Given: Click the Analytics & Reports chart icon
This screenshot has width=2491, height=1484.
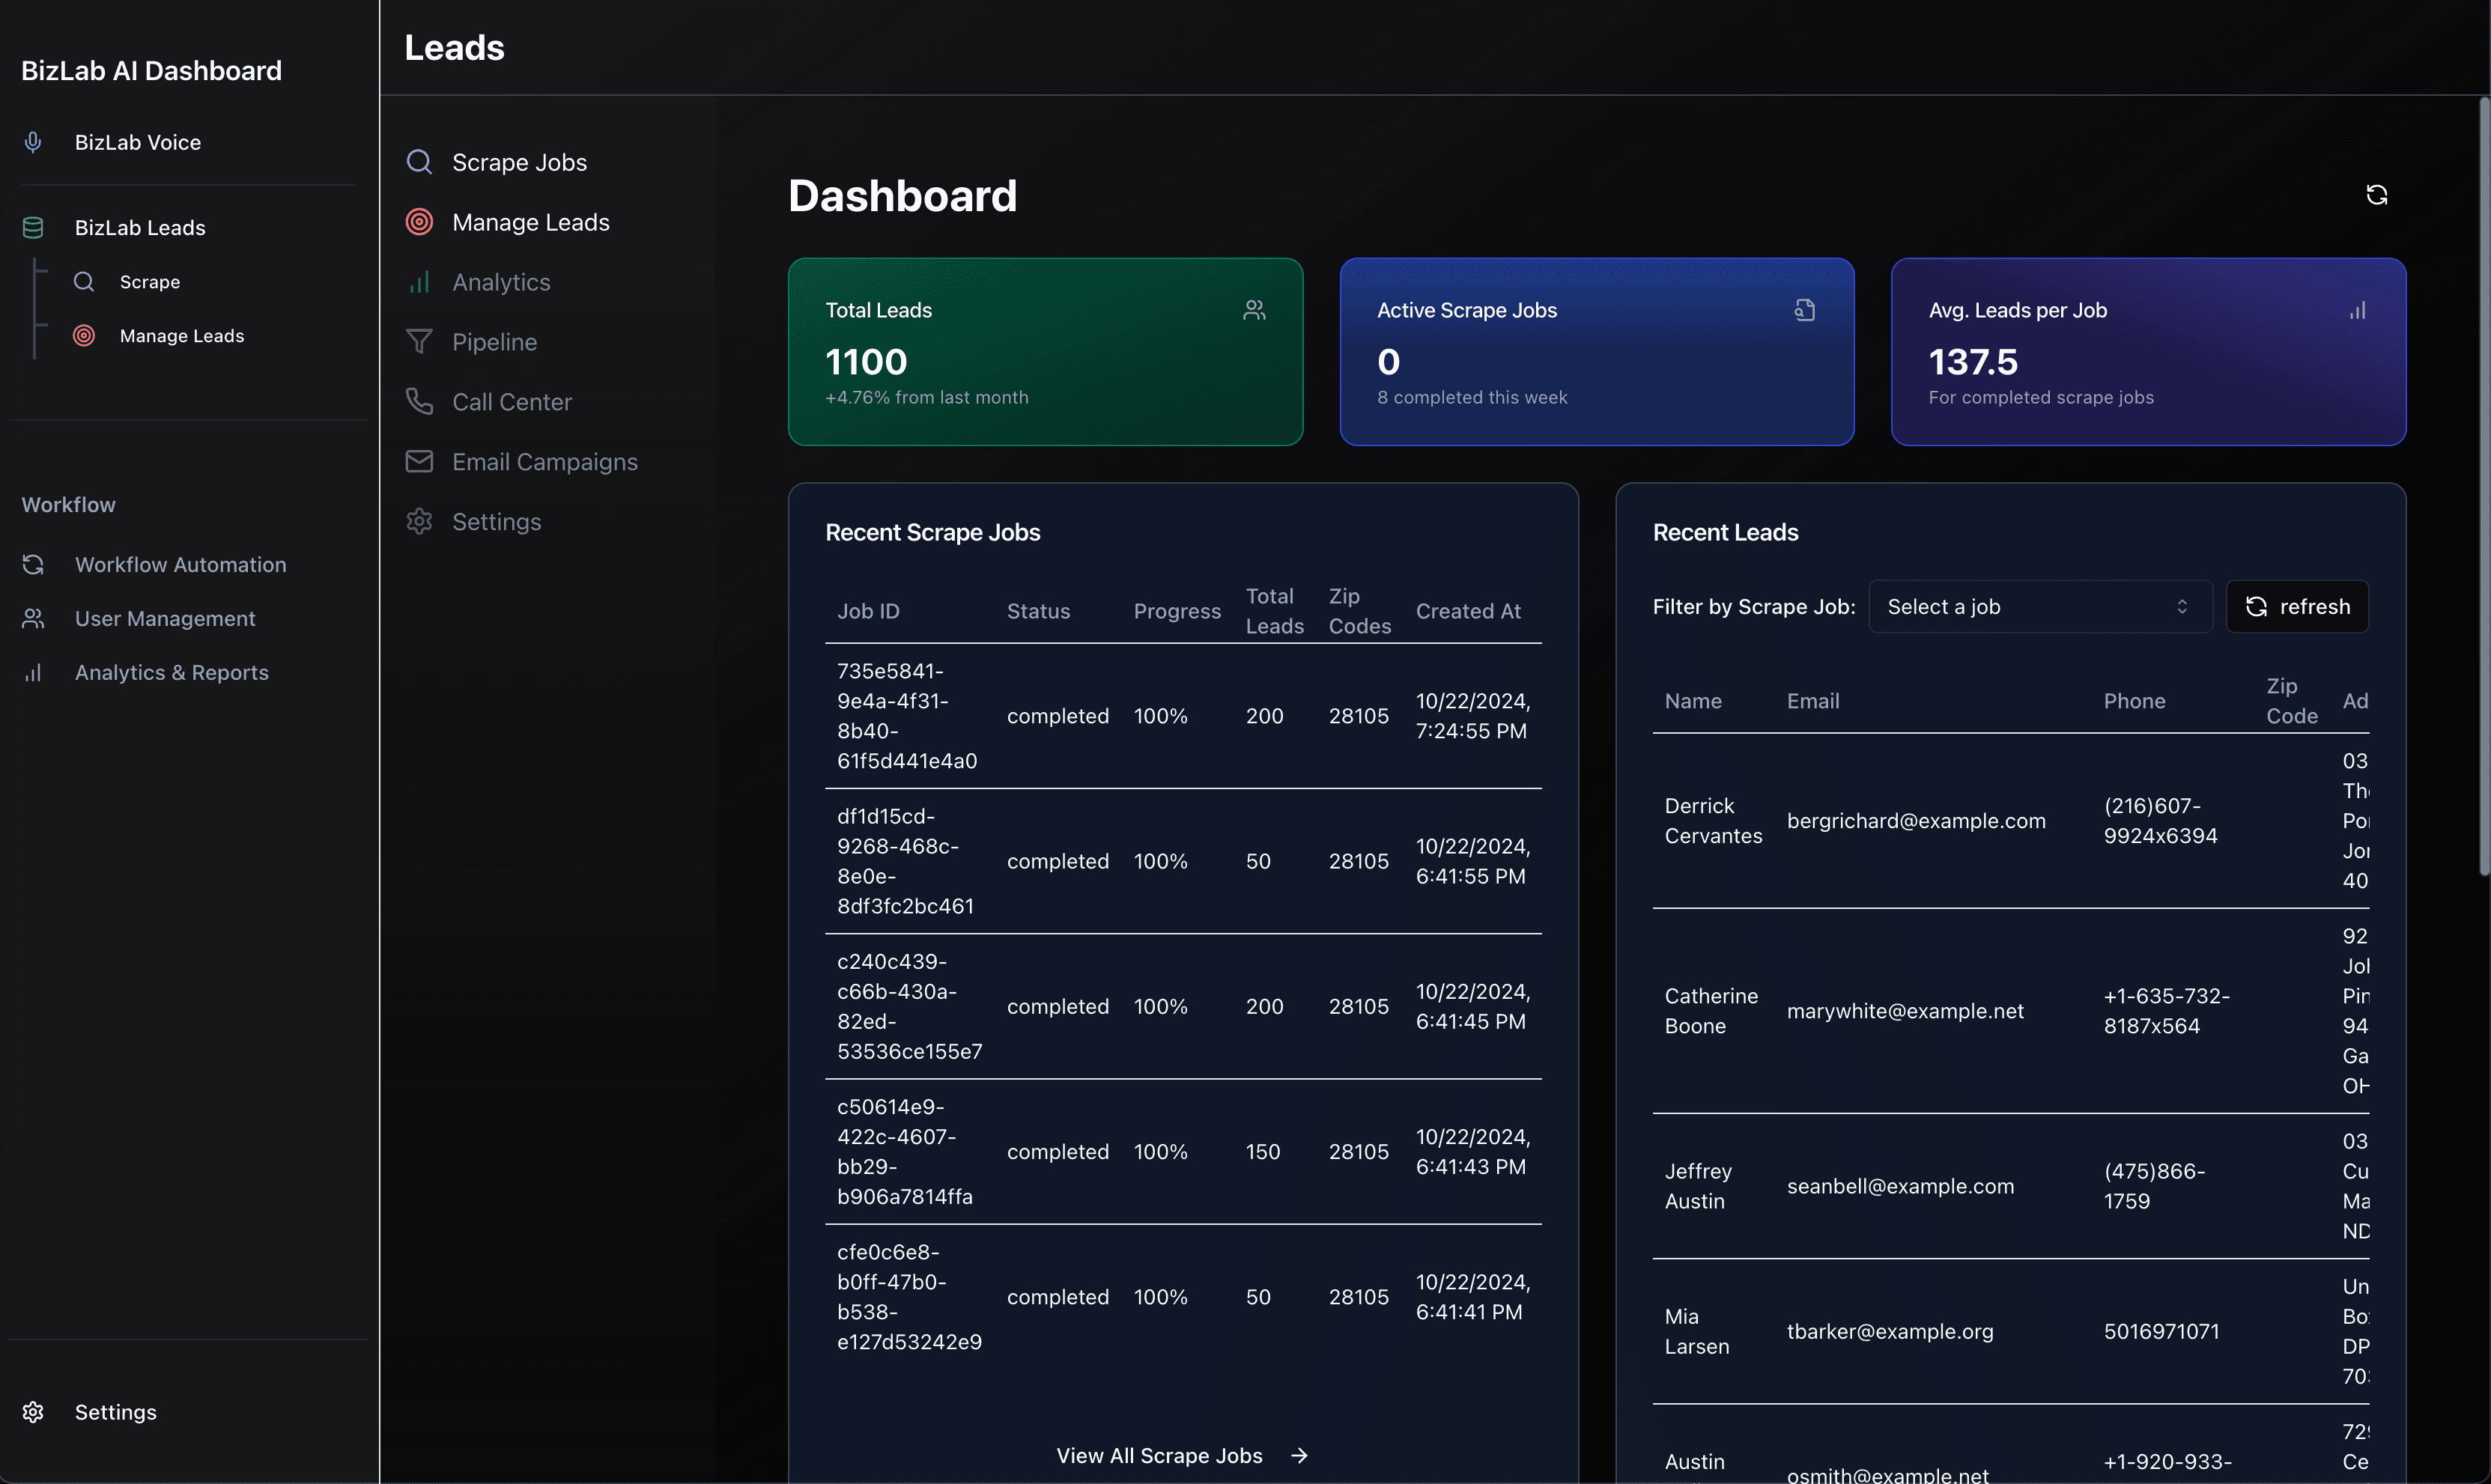Looking at the screenshot, I should 33,672.
